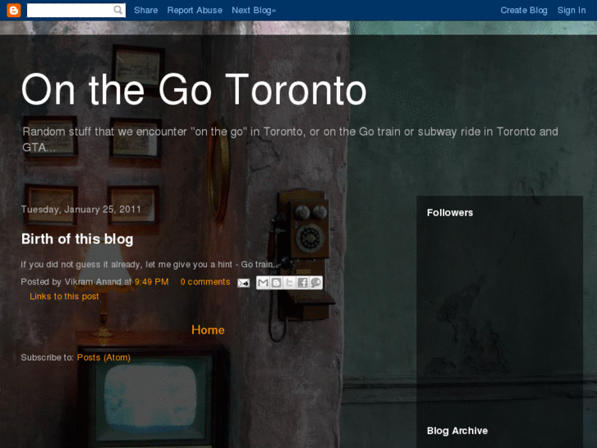Viewport: 597px width, 448px height.
Task: Click the search magnifier icon in navbar
Action: click(x=118, y=10)
